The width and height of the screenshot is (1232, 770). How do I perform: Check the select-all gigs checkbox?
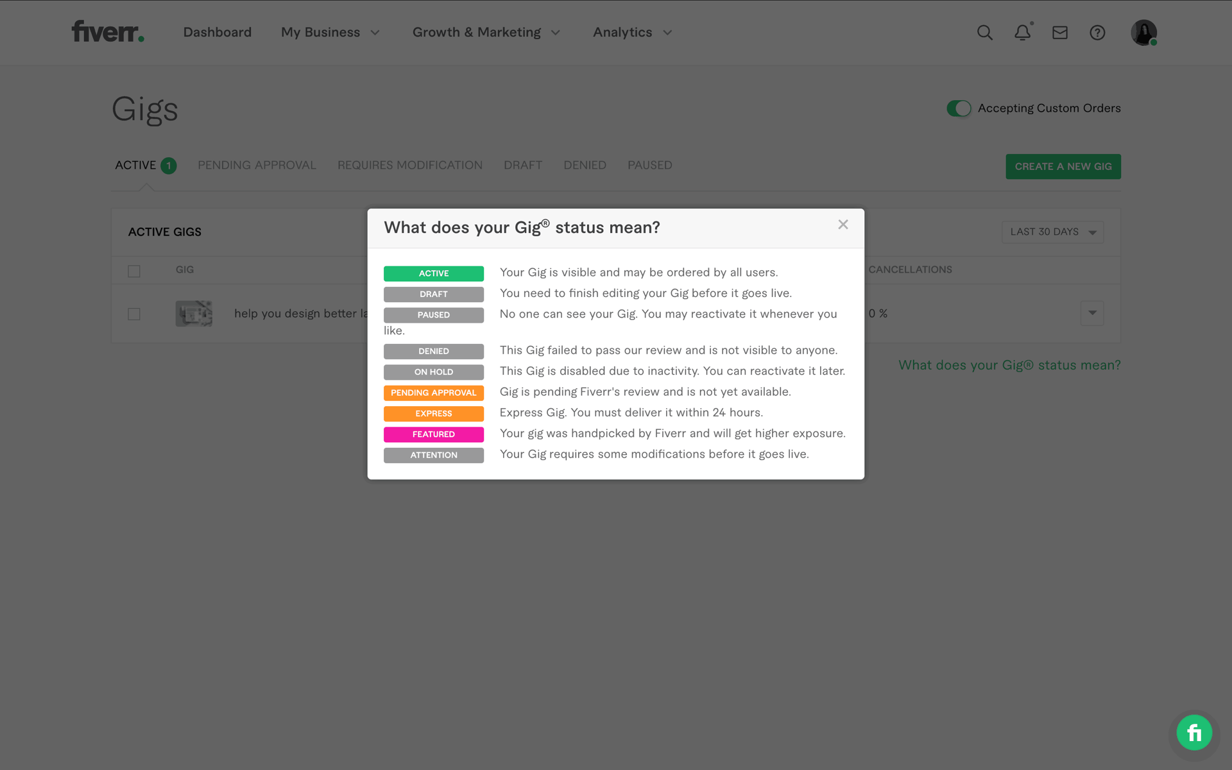point(134,271)
